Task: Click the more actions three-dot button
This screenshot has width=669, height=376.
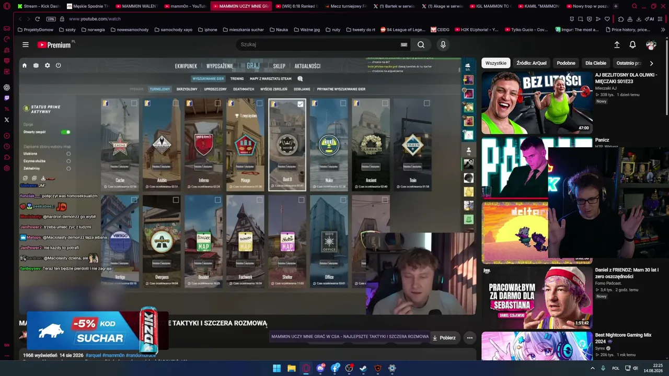Action: pos(469,338)
